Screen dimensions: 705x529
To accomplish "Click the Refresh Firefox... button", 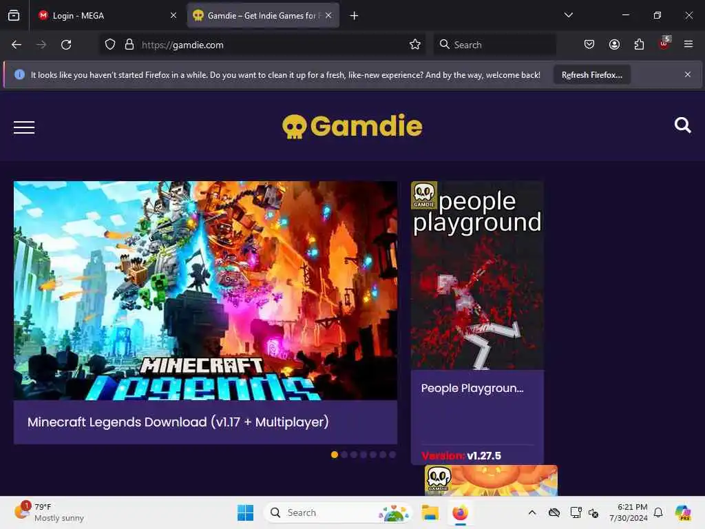I will [591, 75].
